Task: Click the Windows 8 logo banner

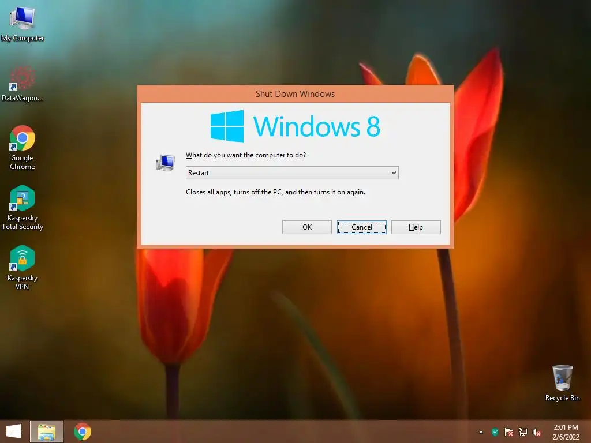Action: (x=295, y=126)
